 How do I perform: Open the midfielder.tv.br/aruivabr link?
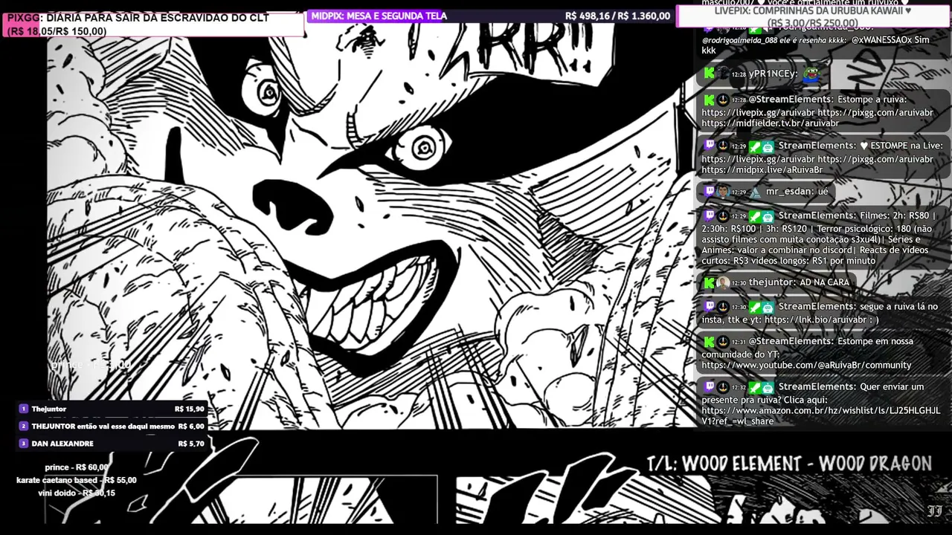point(770,123)
